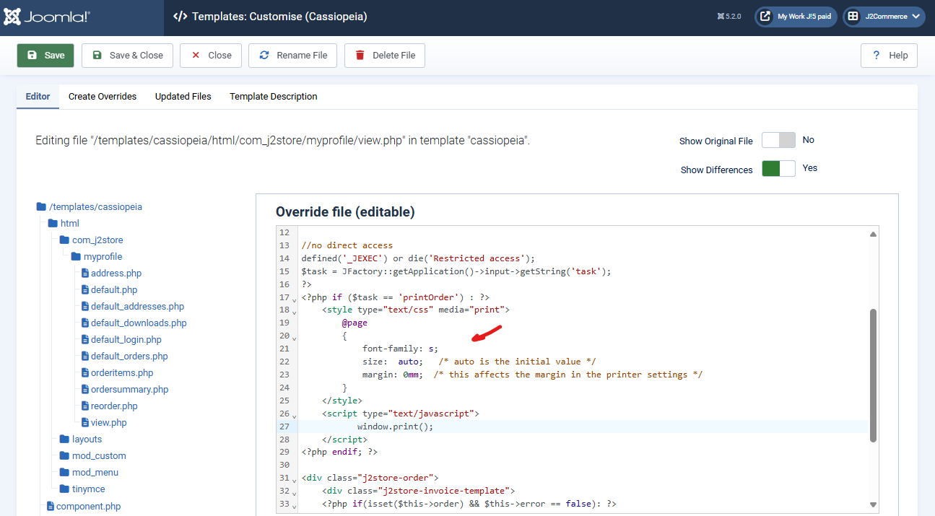The image size is (935, 516).
Task: Expand the mod_custom folder
Action: [92, 456]
